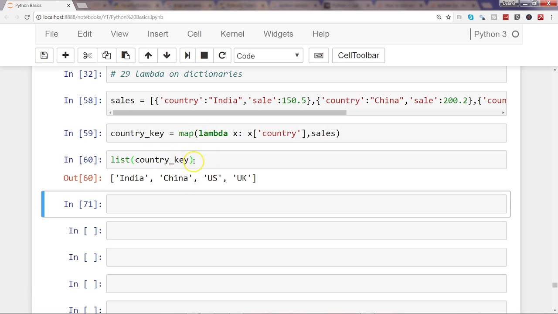The width and height of the screenshot is (558, 314).
Task: Click into the empty In [71] cell
Action: pos(306,204)
